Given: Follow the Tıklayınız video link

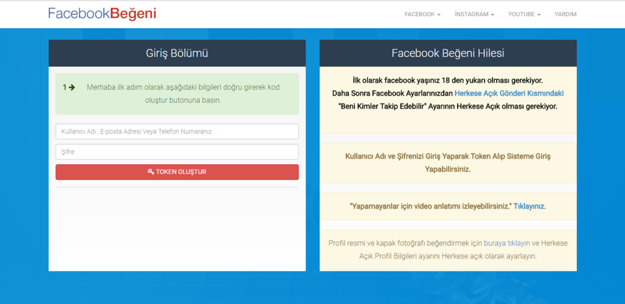Looking at the screenshot, I should pos(529,207).
